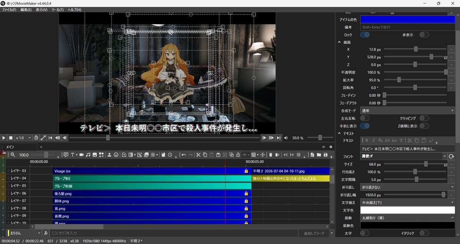Open the ファイル(F) menu

pyautogui.click(x=9, y=10)
